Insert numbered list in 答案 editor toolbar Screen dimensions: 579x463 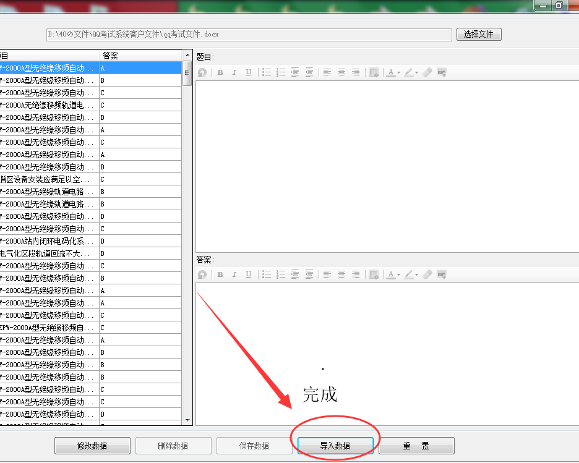tap(281, 274)
